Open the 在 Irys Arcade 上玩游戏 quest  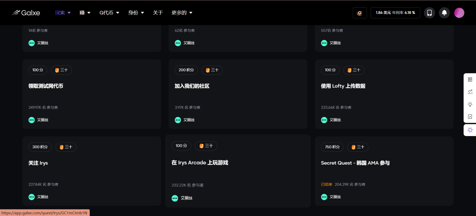coord(200,163)
